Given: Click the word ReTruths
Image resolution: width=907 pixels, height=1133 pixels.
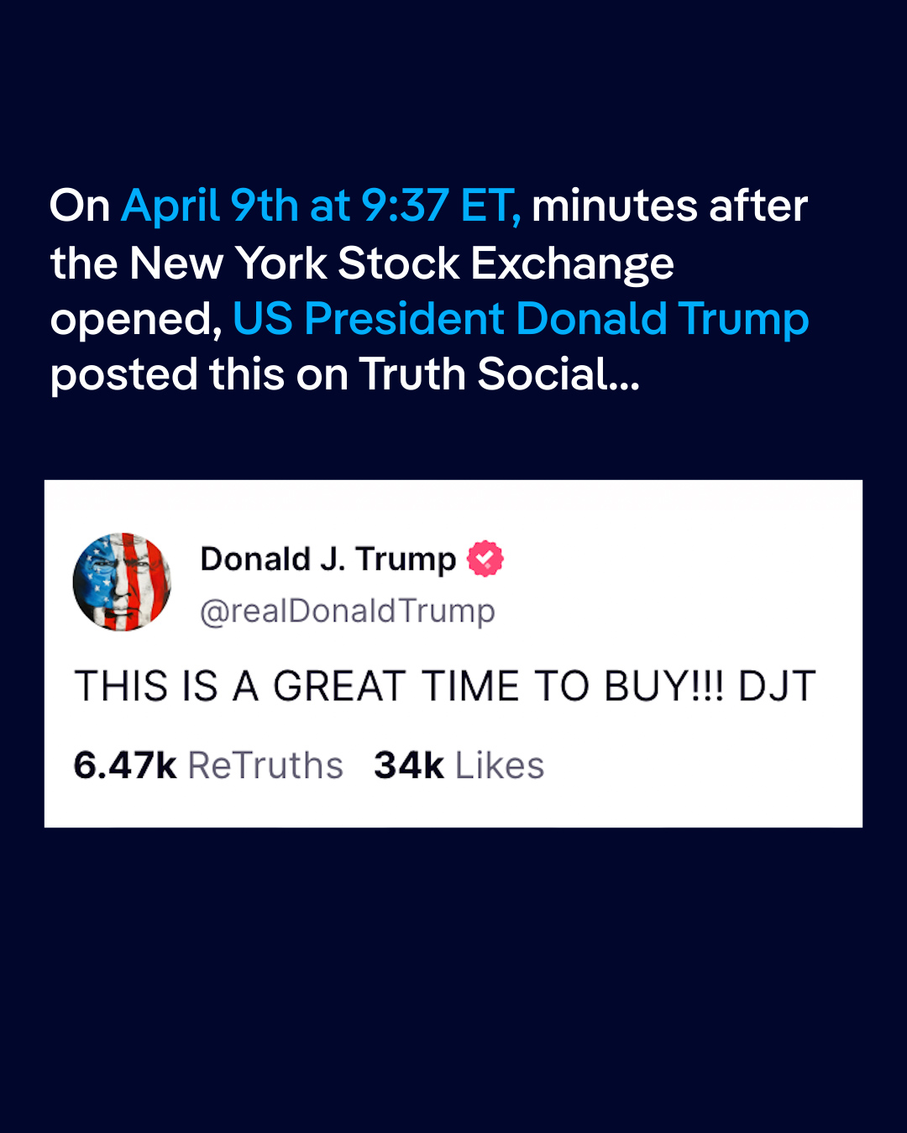Looking at the screenshot, I should (x=265, y=765).
